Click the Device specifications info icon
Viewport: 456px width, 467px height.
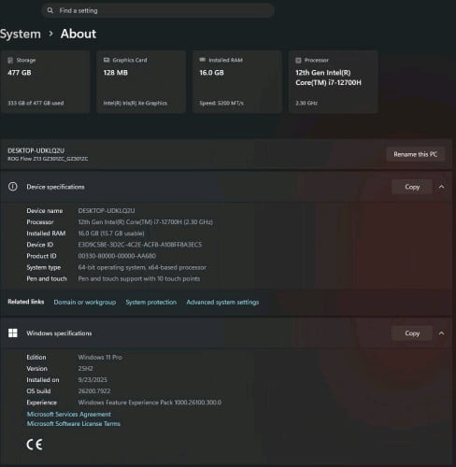[13, 187]
